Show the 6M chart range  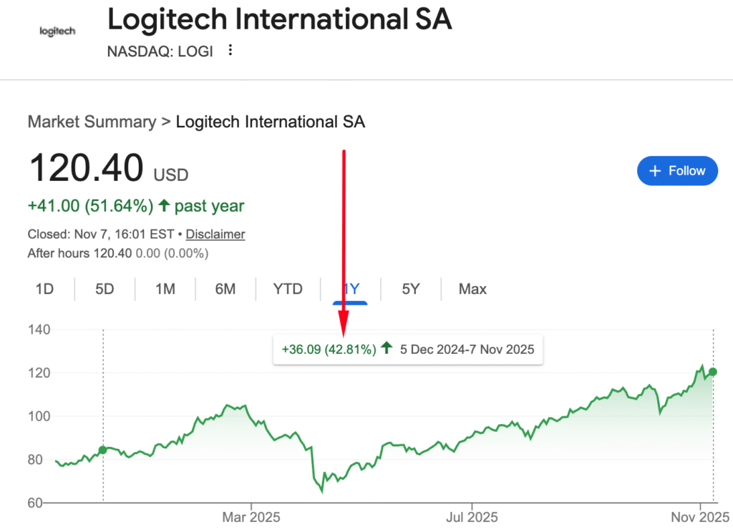225,289
